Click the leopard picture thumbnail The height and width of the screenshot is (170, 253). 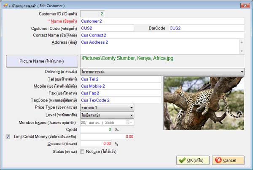(x=204, y=103)
